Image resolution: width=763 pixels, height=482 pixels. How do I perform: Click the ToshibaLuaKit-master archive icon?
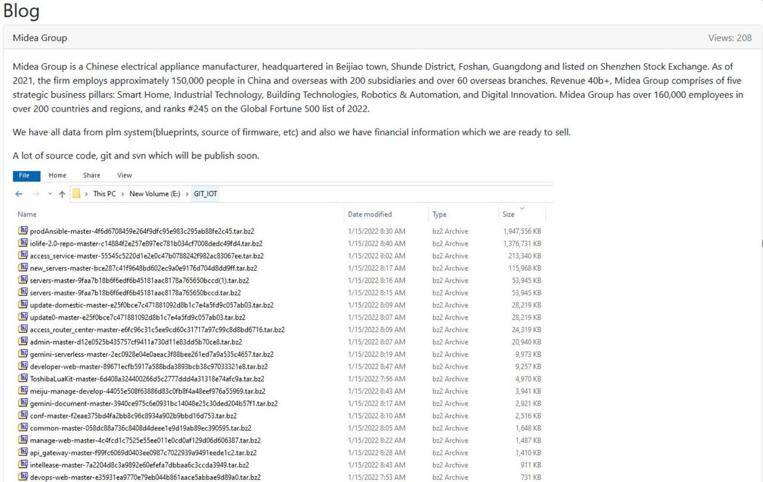[23, 379]
